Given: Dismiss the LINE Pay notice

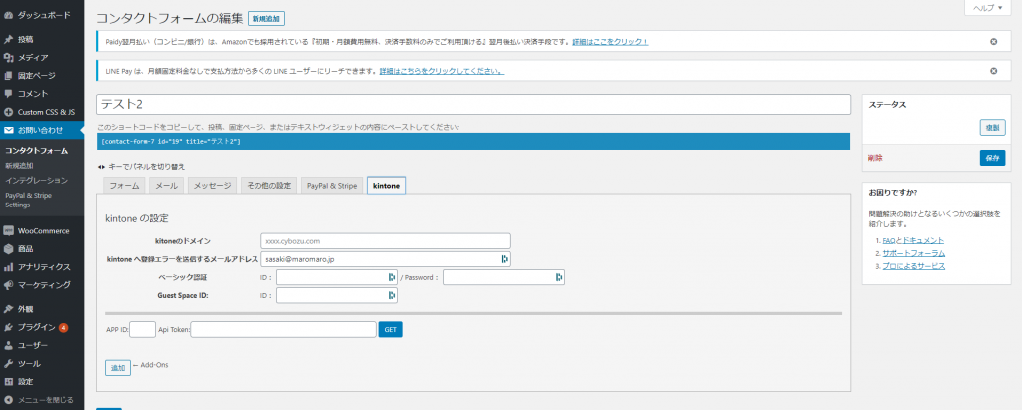Looking at the screenshot, I should point(993,71).
